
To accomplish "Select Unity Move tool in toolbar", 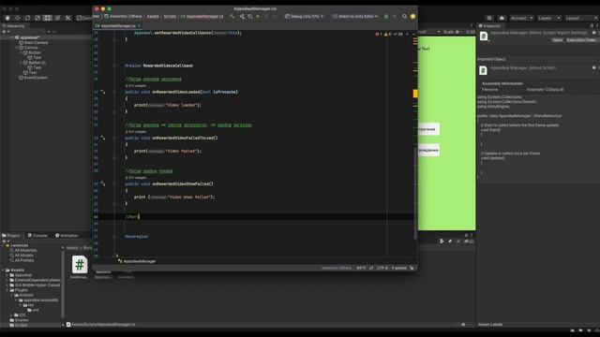I will point(18,18).
